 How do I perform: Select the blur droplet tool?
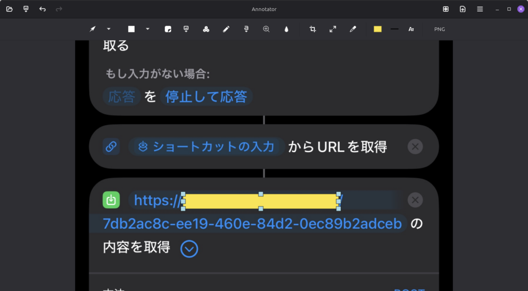pos(287,29)
